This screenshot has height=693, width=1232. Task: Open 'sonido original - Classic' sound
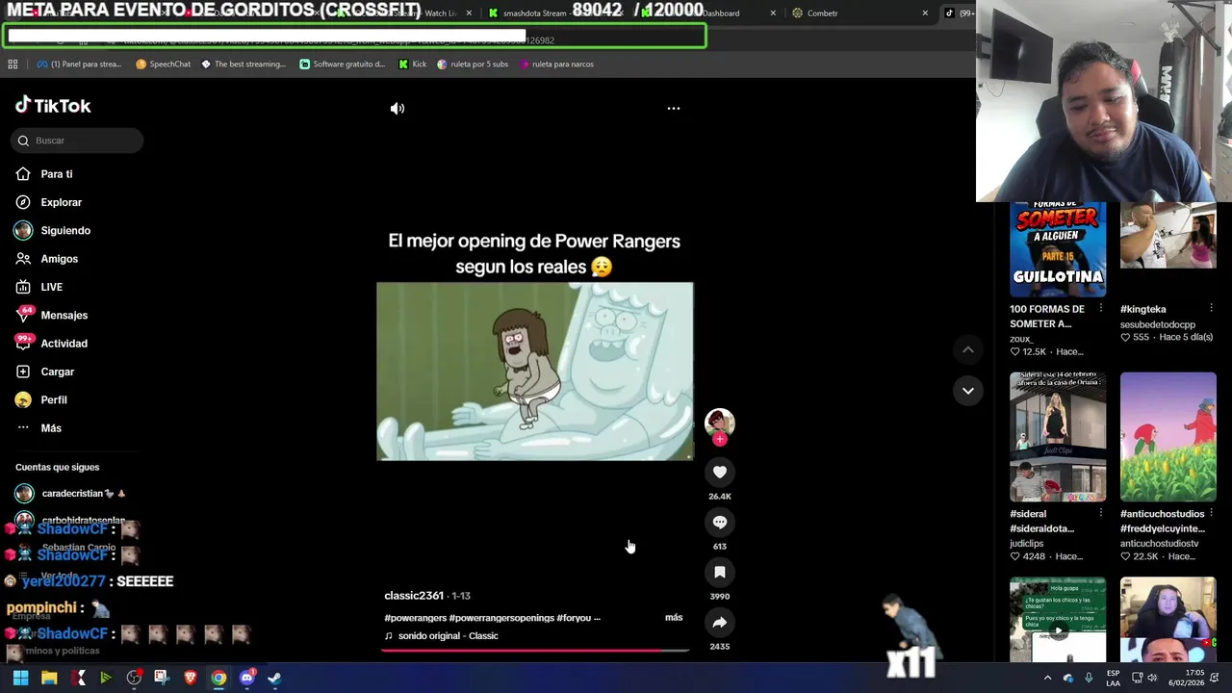click(x=448, y=636)
